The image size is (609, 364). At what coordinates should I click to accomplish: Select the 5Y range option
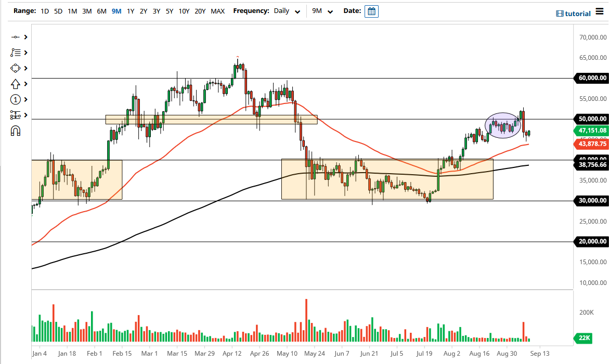tap(170, 10)
